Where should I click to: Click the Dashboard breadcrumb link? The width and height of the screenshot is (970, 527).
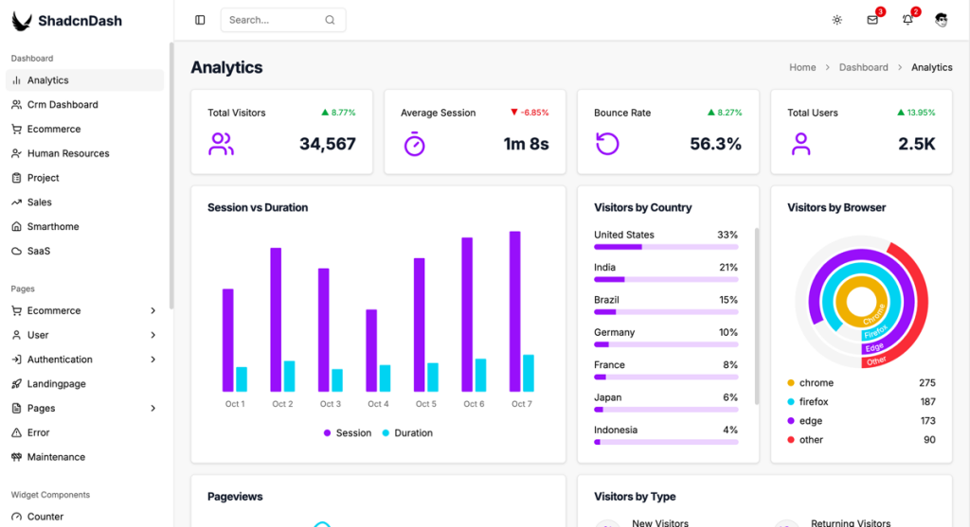[863, 67]
